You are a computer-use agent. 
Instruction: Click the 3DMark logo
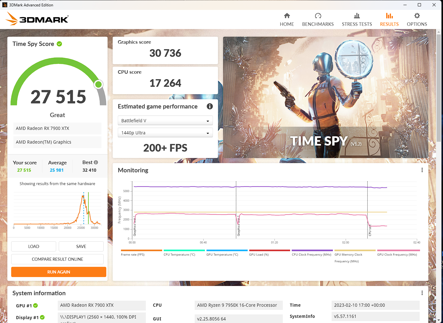[37, 19]
